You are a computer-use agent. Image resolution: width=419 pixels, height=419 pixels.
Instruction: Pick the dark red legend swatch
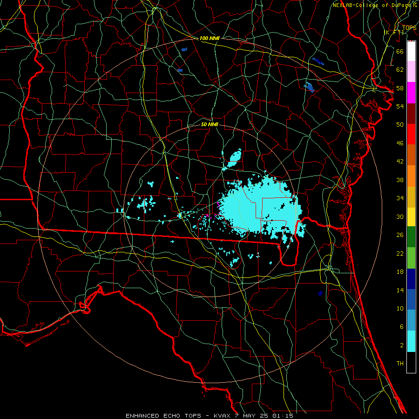pyautogui.click(x=411, y=113)
